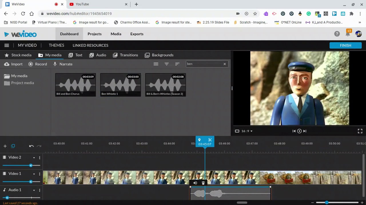Viewport: 366px width, 205px height.
Task: Add a new track with plus icon
Action: tap(5, 146)
